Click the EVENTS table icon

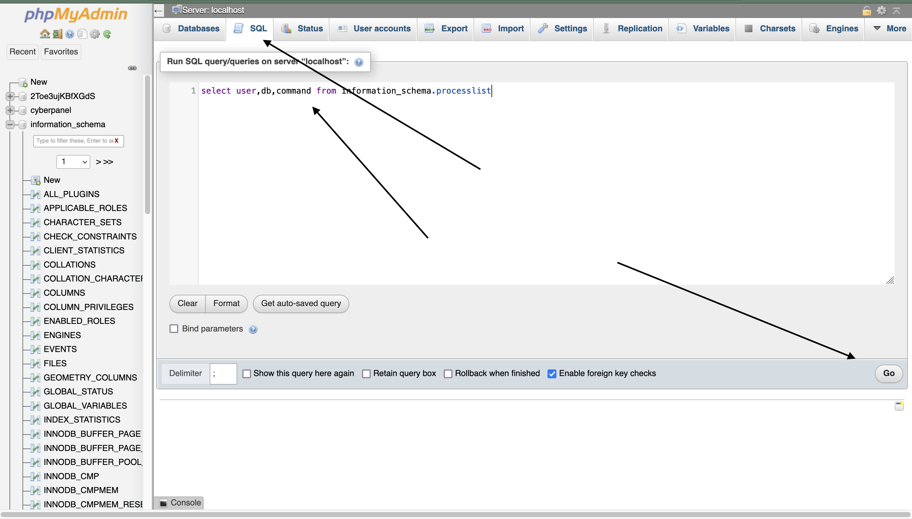click(x=35, y=349)
